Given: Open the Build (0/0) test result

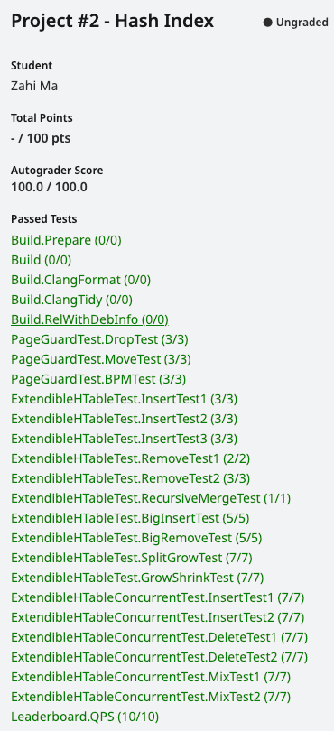Looking at the screenshot, I should coord(41,260).
